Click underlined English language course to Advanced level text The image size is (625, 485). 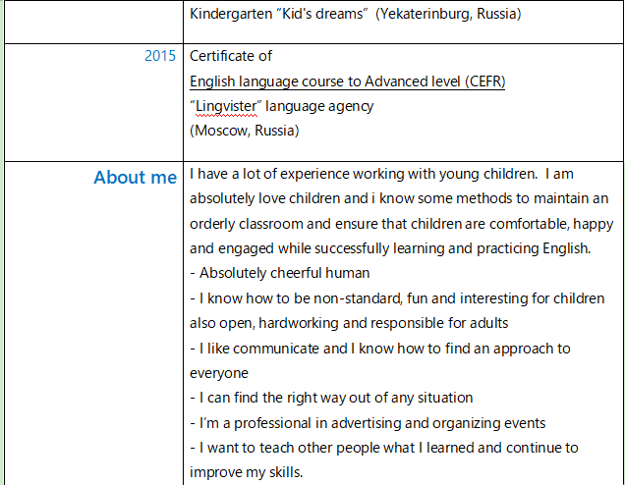(347, 81)
